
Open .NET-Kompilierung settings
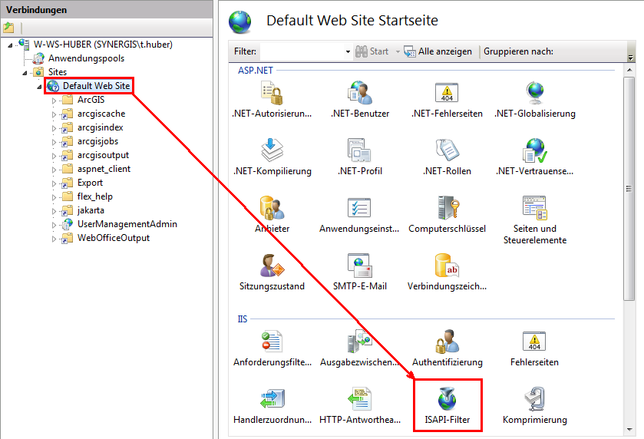pyautogui.click(x=272, y=157)
